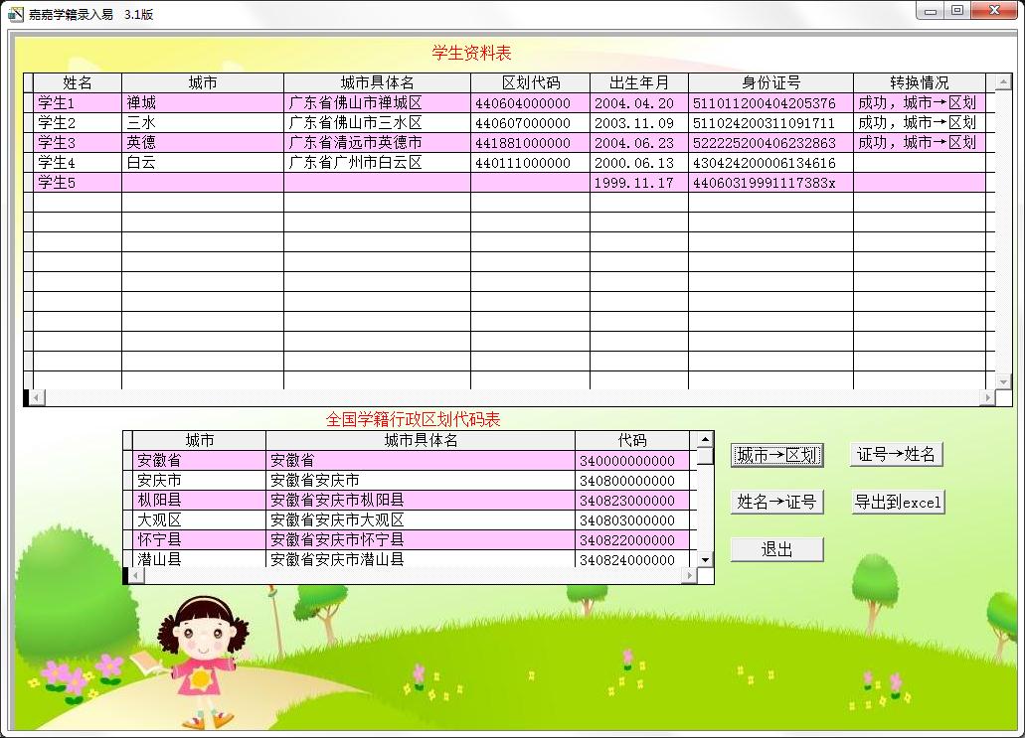Select the 学生2 name cell
The image size is (1025, 738).
pyautogui.click(x=78, y=123)
